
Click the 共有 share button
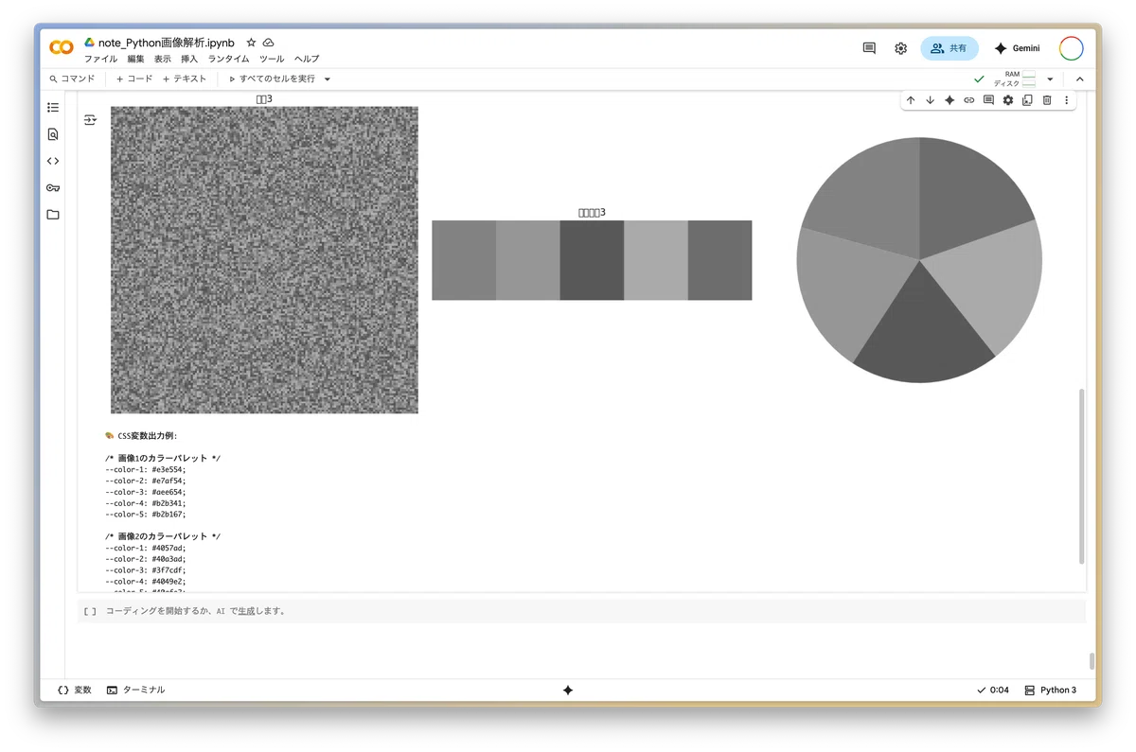click(x=950, y=48)
